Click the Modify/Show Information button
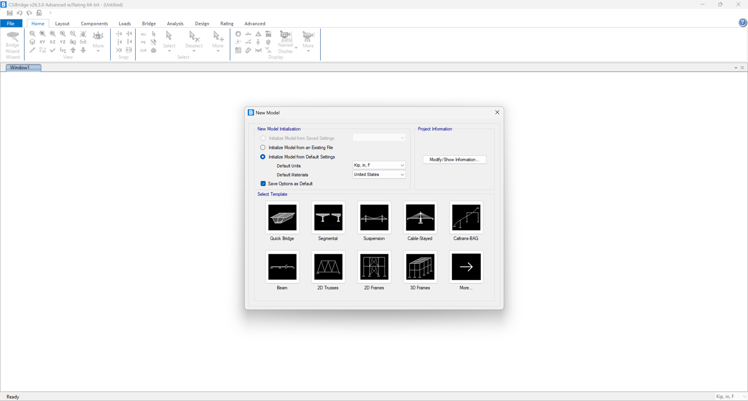This screenshot has height=401, width=748. tap(454, 160)
